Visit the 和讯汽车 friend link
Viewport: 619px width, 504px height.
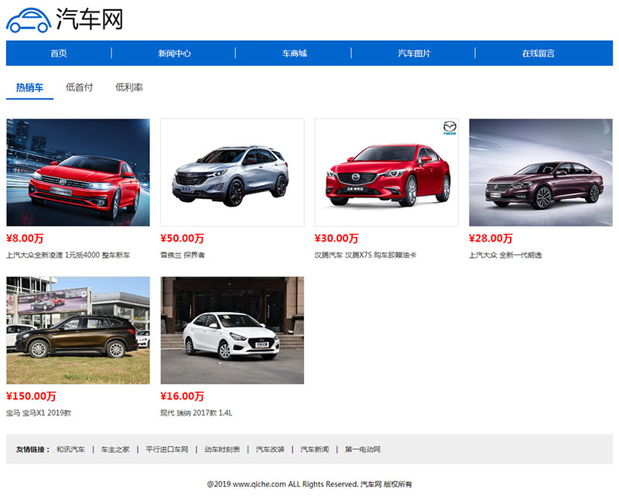pos(70,449)
